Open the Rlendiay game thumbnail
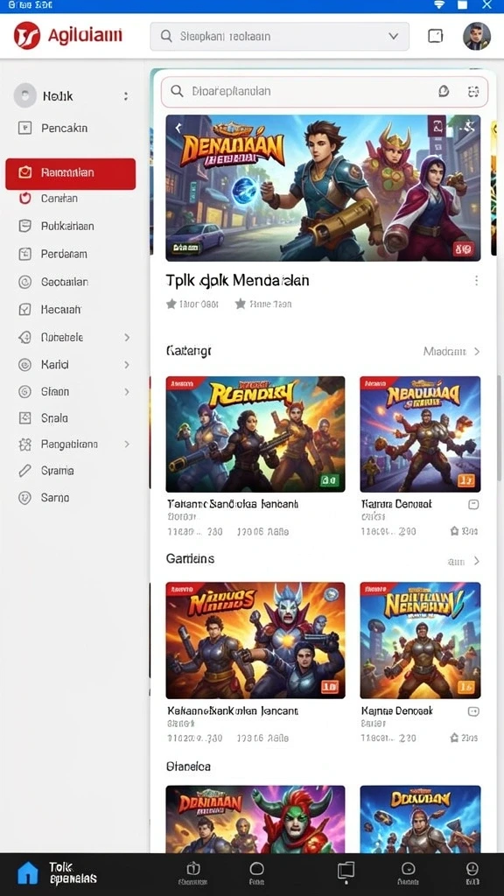504x896 pixels. [255, 434]
